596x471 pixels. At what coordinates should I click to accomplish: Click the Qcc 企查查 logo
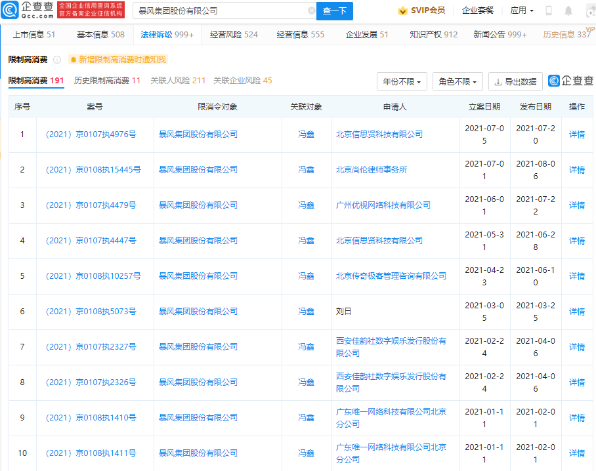click(28, 10)
